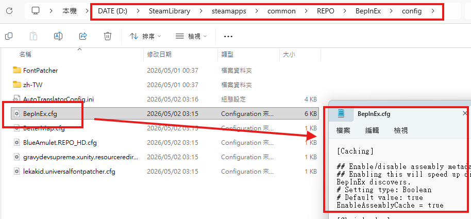The height and width of the screenshot is (219, 471).
Task: Go to the SteamLibrary breadcrumb
Action: point(170,11)
